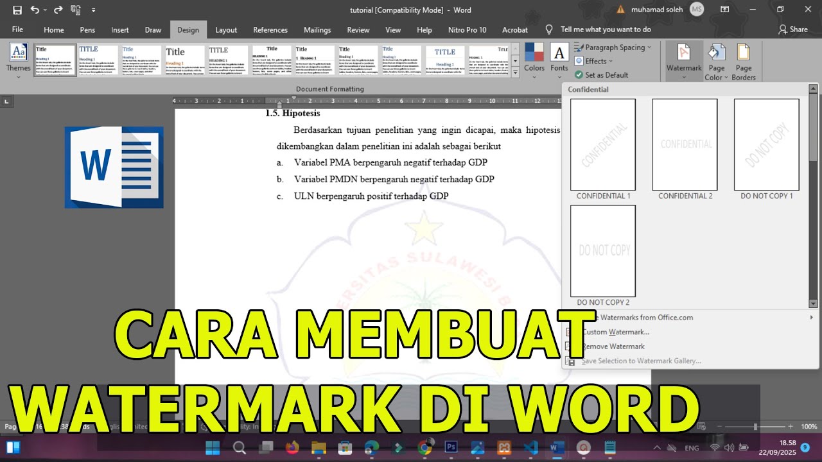Viewport: 822px width, 462px height.
Task: Toggle the Watermark dropdown button
Action: click(684, 61)
